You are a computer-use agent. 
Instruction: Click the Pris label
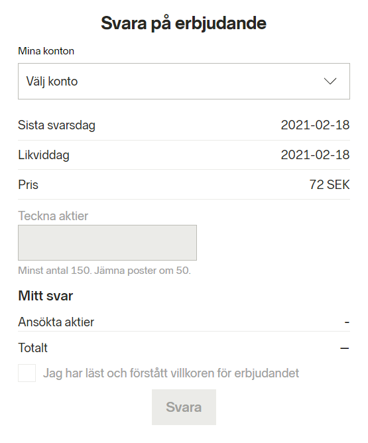[28, 185]
